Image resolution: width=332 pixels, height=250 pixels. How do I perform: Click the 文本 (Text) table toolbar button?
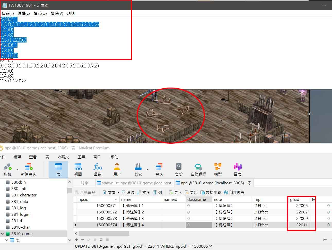click(109, 192)
